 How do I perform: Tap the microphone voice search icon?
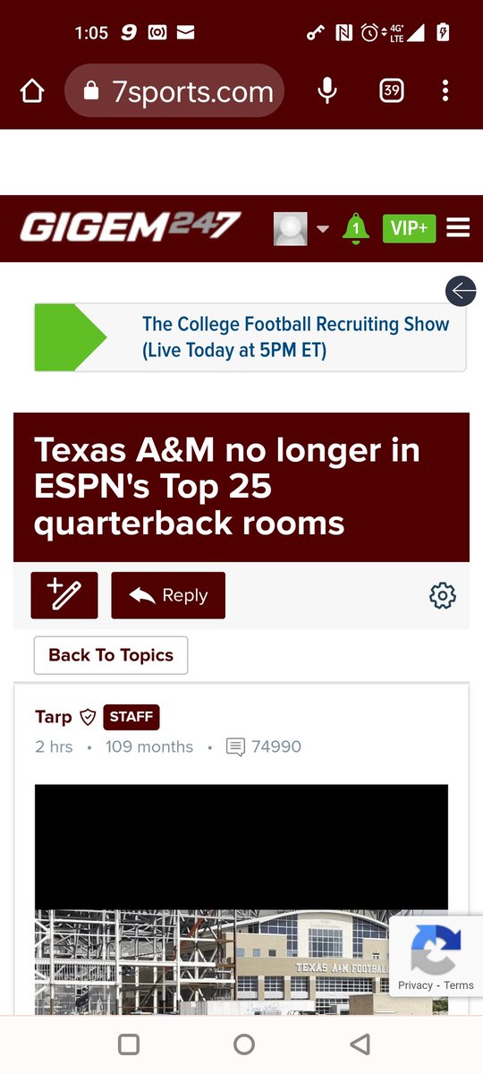point(327,90)
